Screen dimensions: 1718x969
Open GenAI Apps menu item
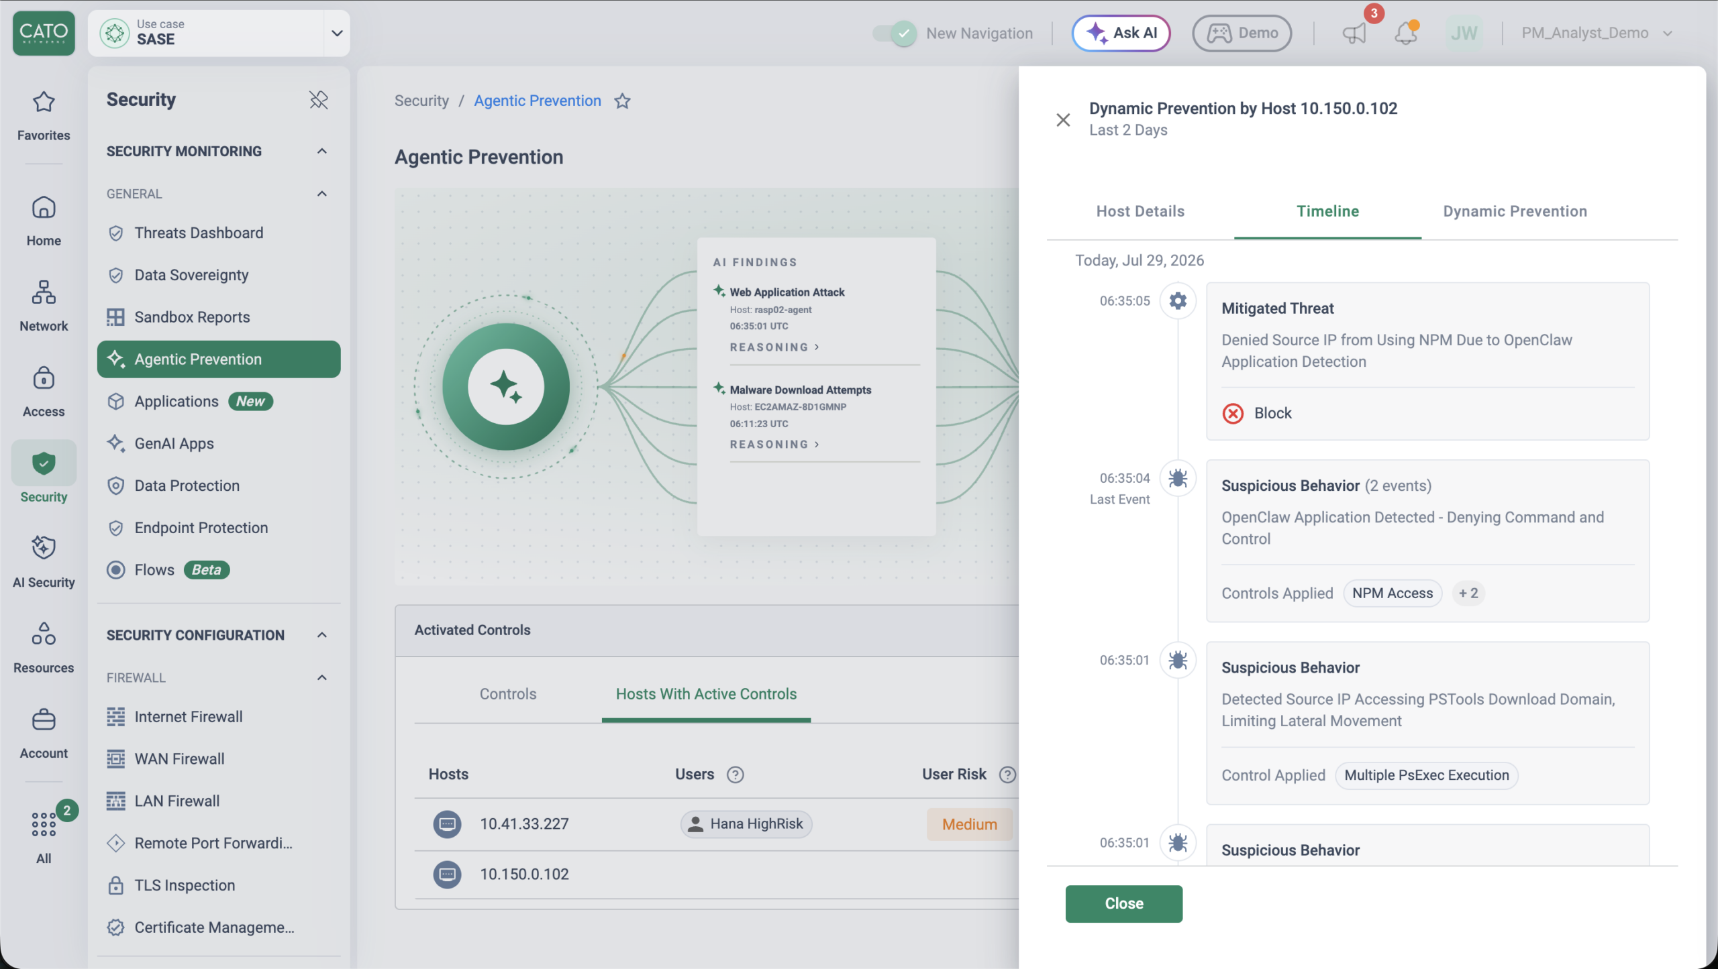[219, 444]
